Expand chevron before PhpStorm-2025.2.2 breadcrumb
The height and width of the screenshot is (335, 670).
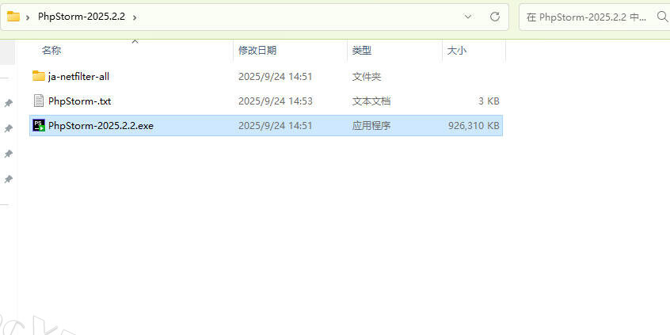click(28, 16)
